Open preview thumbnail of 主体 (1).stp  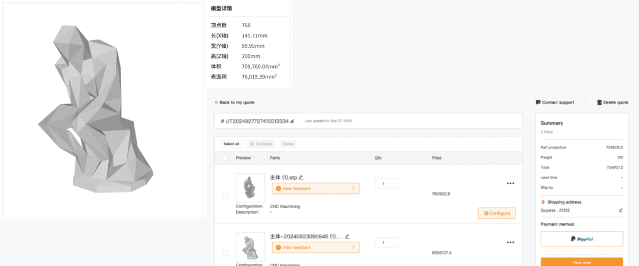[x=250, y=188]
